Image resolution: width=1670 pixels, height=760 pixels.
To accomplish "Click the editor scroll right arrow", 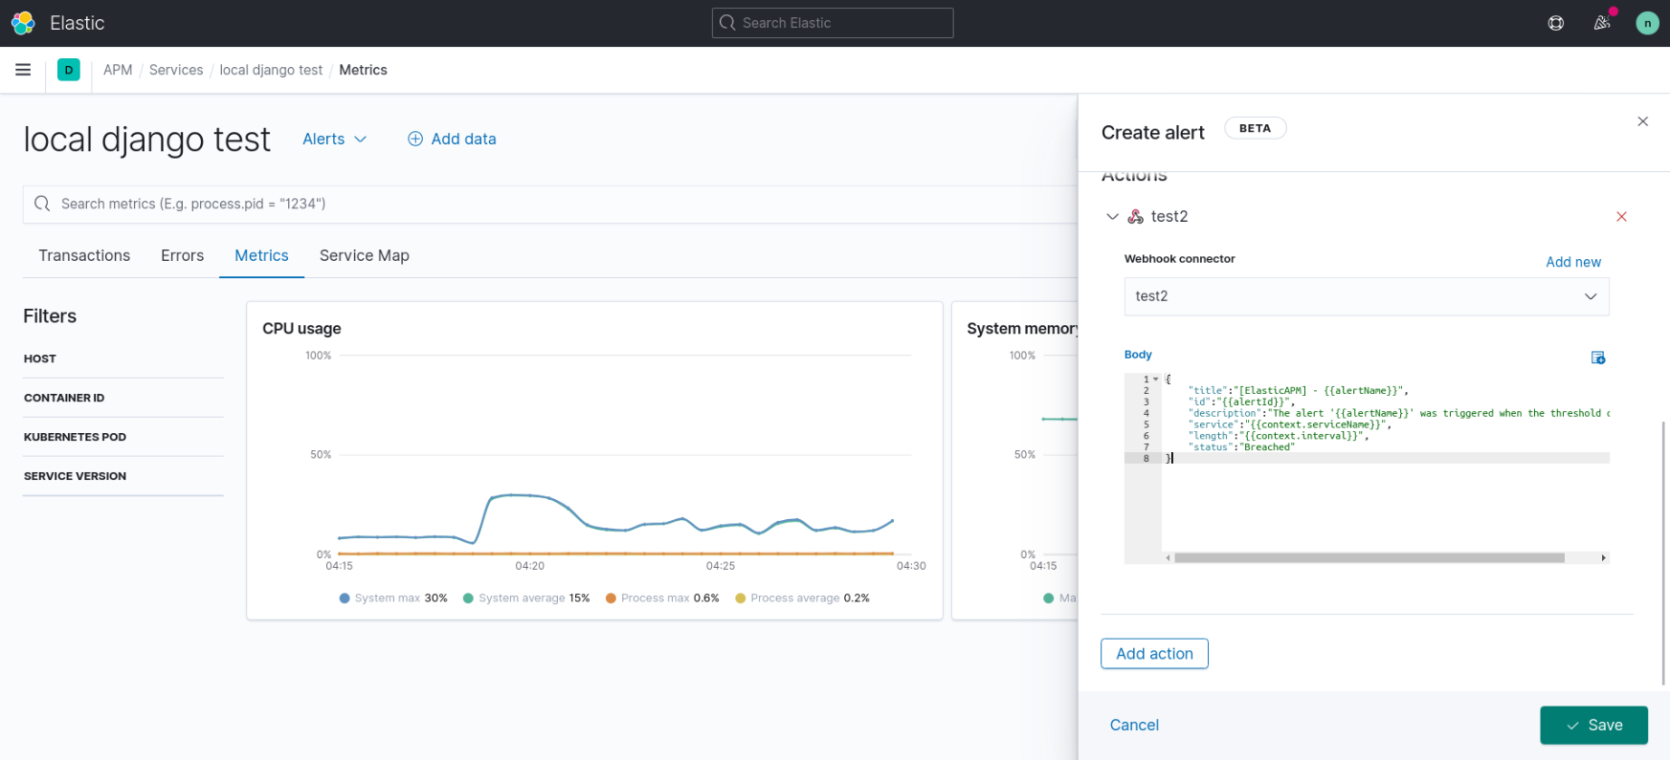I will (1603, 557).
